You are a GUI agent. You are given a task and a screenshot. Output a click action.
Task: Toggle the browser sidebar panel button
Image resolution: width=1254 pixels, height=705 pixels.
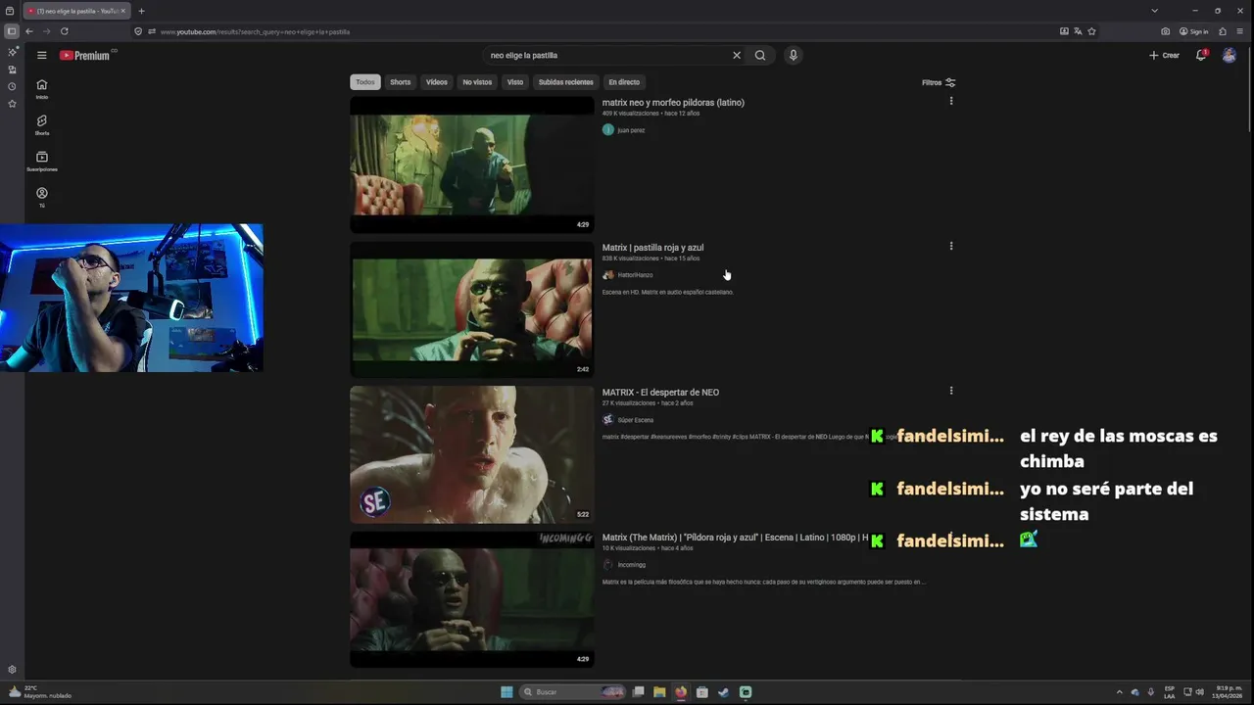pyautogui.click(x=11, y=31)
